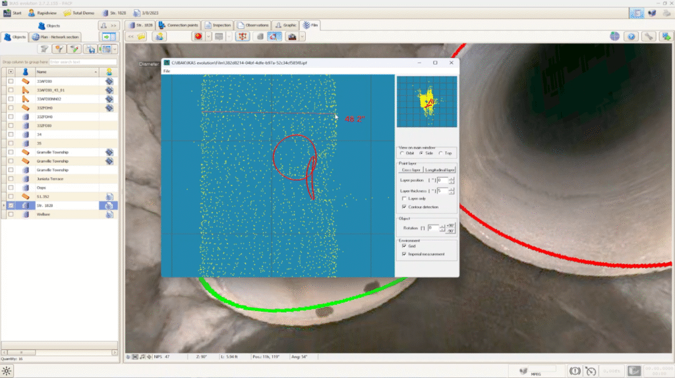This screenshot has height=378, width=675.
Task: Switch to the Inspection tab
Action: pos(218,25)
